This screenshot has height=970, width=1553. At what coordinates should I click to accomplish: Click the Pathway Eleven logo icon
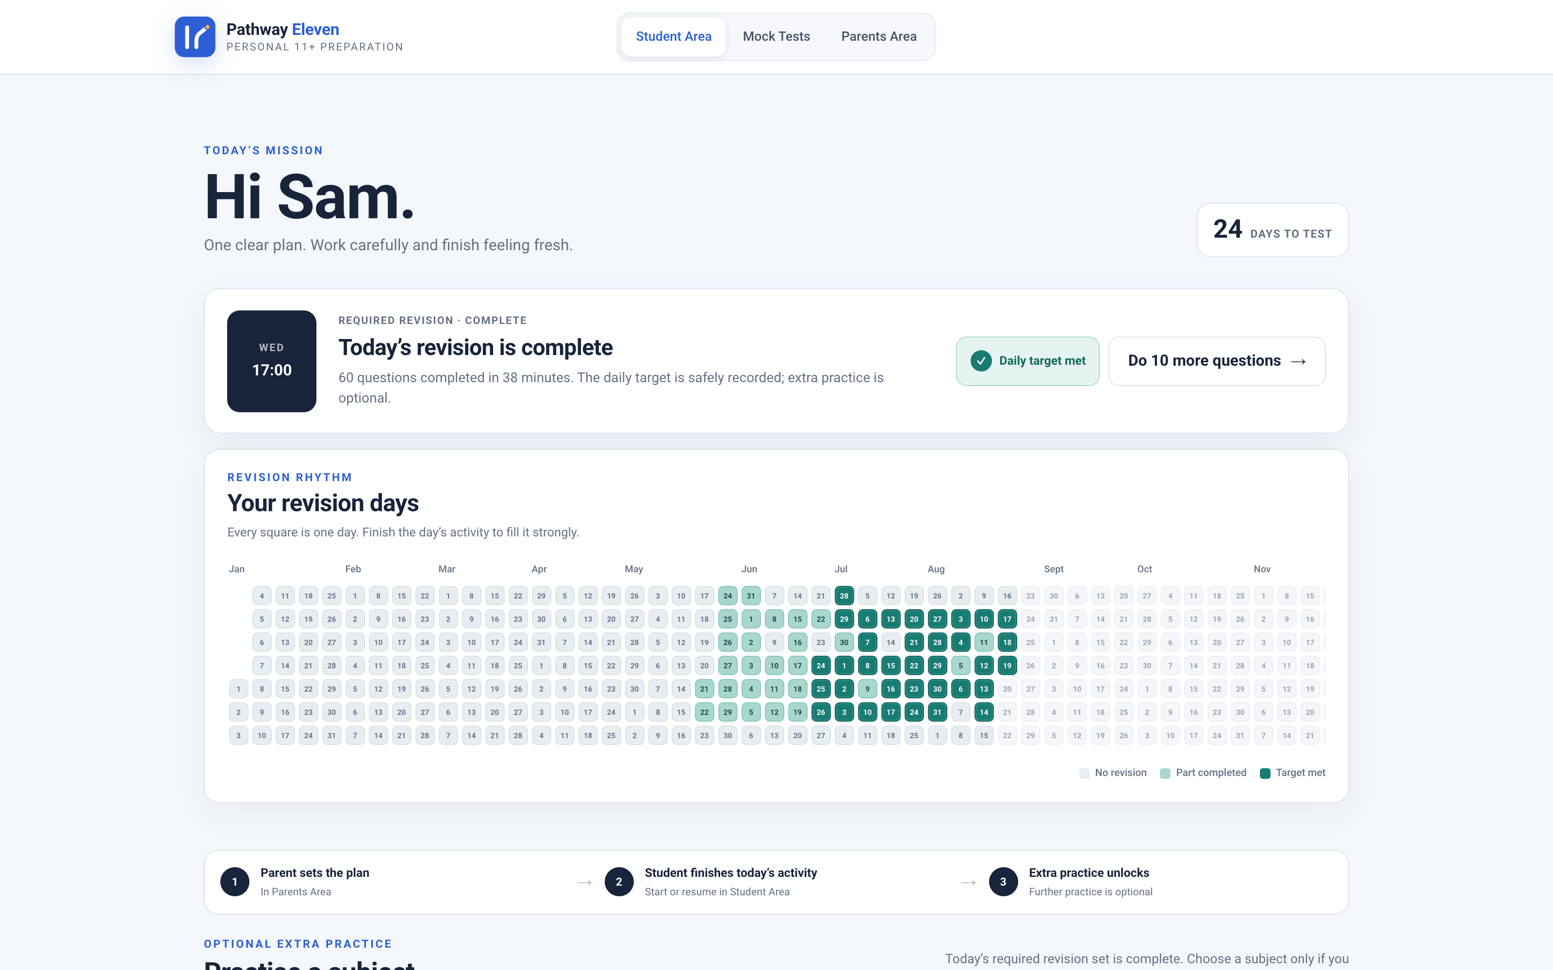click(x=195, y=36)
